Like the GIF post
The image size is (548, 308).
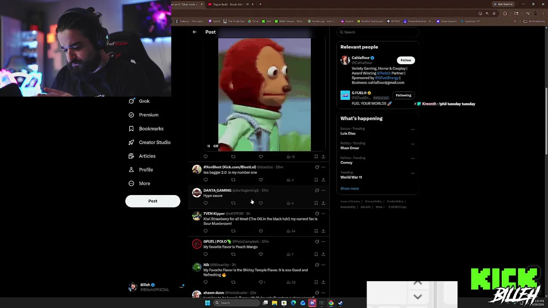[261, 157]
